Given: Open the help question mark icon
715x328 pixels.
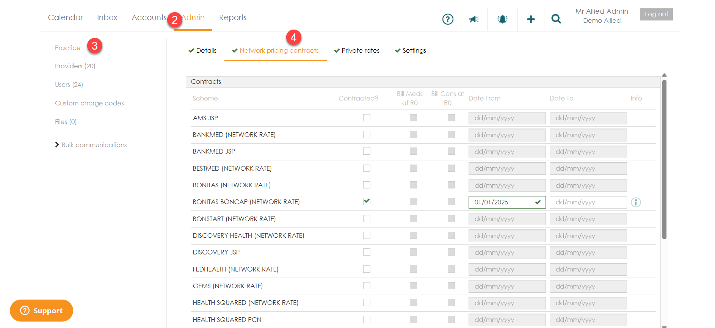Looking at the screenshot, I should pyautogui.click(x=448, y=19).
